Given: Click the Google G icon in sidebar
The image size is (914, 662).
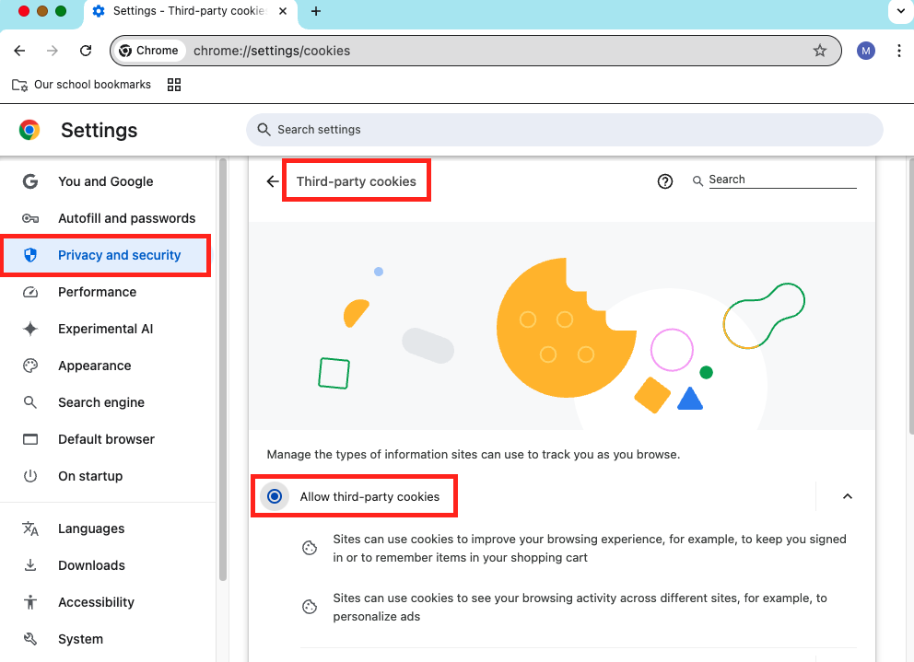Looking at the screenshot, I should (x=30, y=181).
